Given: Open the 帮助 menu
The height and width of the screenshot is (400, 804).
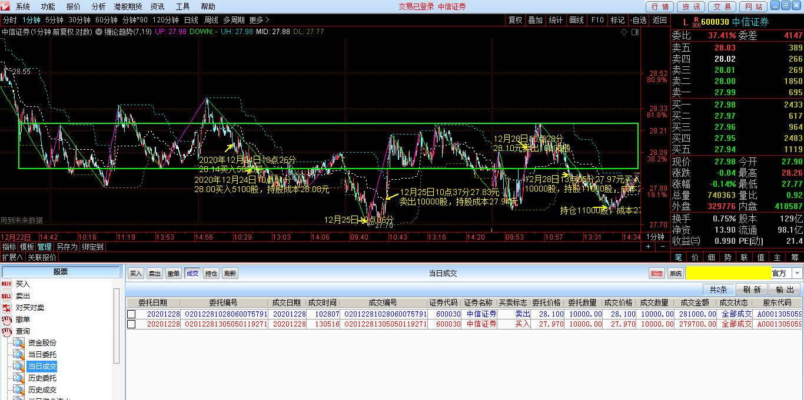Looking at the screenshot, I should (208, 6).
